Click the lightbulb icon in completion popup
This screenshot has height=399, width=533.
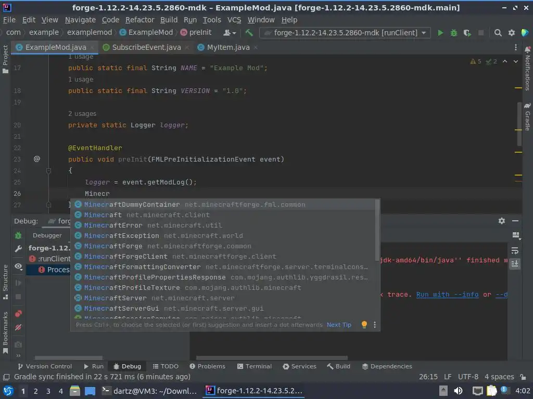pyautogui.click(x=364, y=325)
